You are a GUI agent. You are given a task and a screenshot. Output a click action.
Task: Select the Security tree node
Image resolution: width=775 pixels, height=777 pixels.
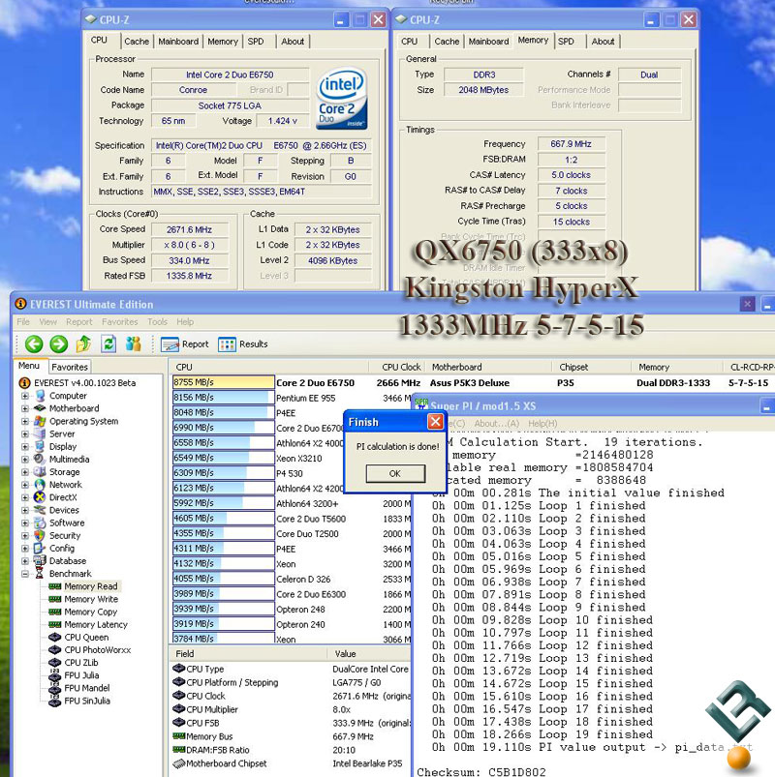[65, 535]
